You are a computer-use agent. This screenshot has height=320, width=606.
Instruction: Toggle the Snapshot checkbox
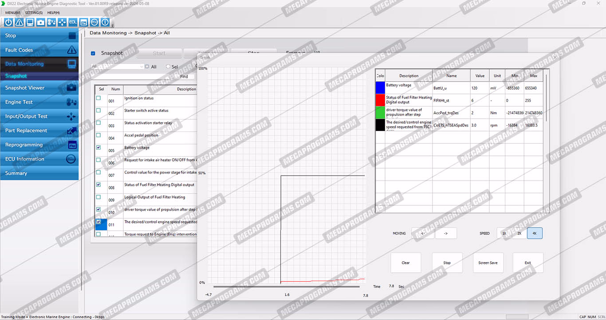(x=93, y=54)
